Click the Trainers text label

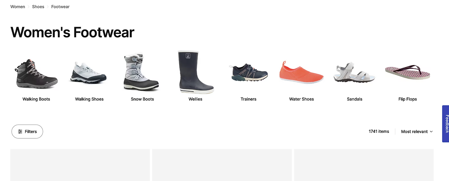coord(248,99)
